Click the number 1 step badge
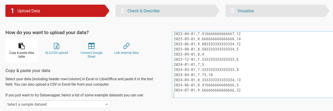 (x=12, y=11)
